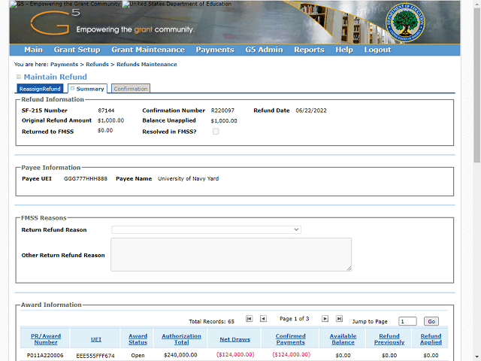
Task: Click the Refunds breadcrumb link
Action: point(97,65)
